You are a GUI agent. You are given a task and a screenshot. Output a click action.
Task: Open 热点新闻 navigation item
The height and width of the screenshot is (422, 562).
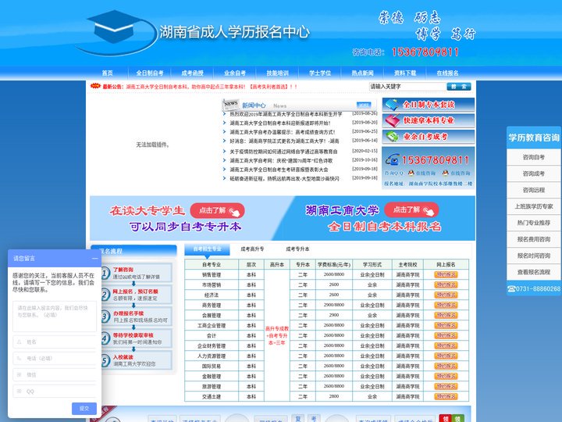click(362, 73)
